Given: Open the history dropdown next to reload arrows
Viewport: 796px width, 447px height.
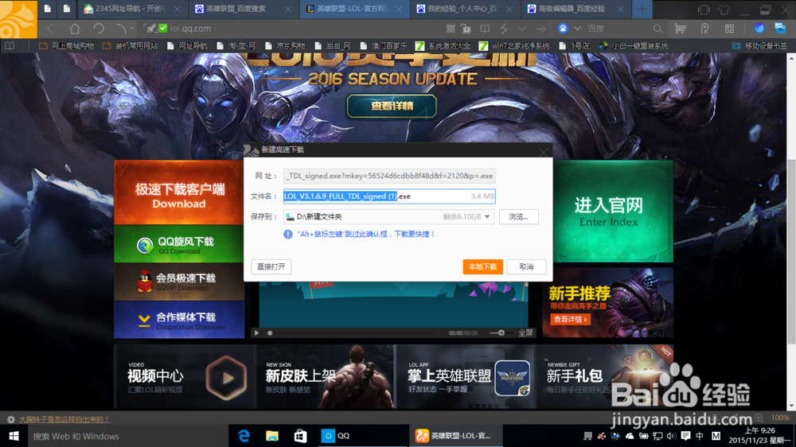Looking at the screenshot, I should click(x=132, y=29).
